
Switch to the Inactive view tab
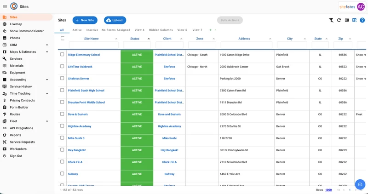[92, 30]
